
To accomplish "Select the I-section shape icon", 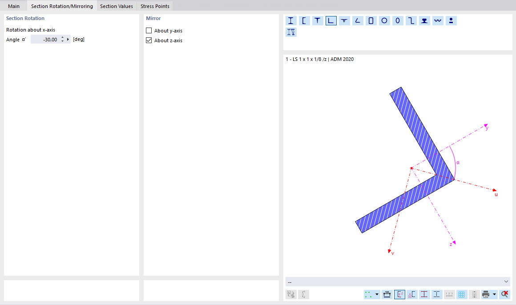I will [x=291, y=20].
